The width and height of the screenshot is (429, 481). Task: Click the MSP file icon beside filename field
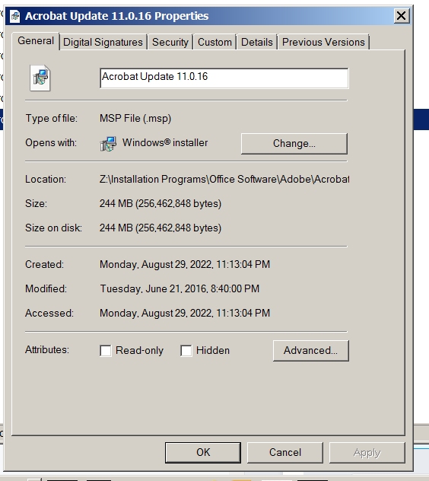click(40, 78)
